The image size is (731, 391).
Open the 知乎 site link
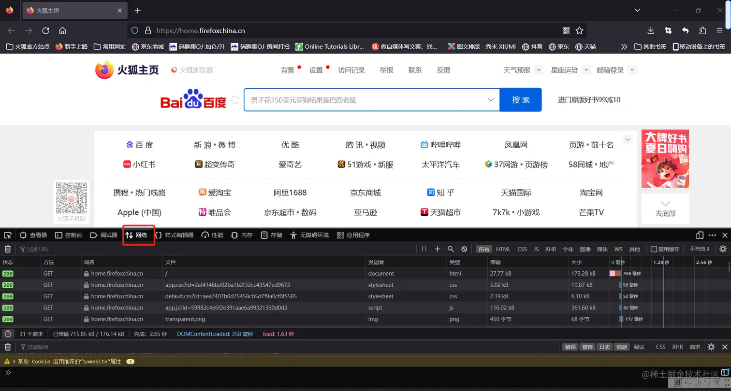[x=440, y=193]
